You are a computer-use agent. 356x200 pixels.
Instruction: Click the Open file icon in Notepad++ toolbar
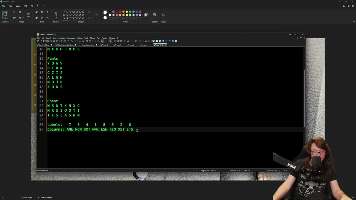pyautogui.click(x=41, y=41)
